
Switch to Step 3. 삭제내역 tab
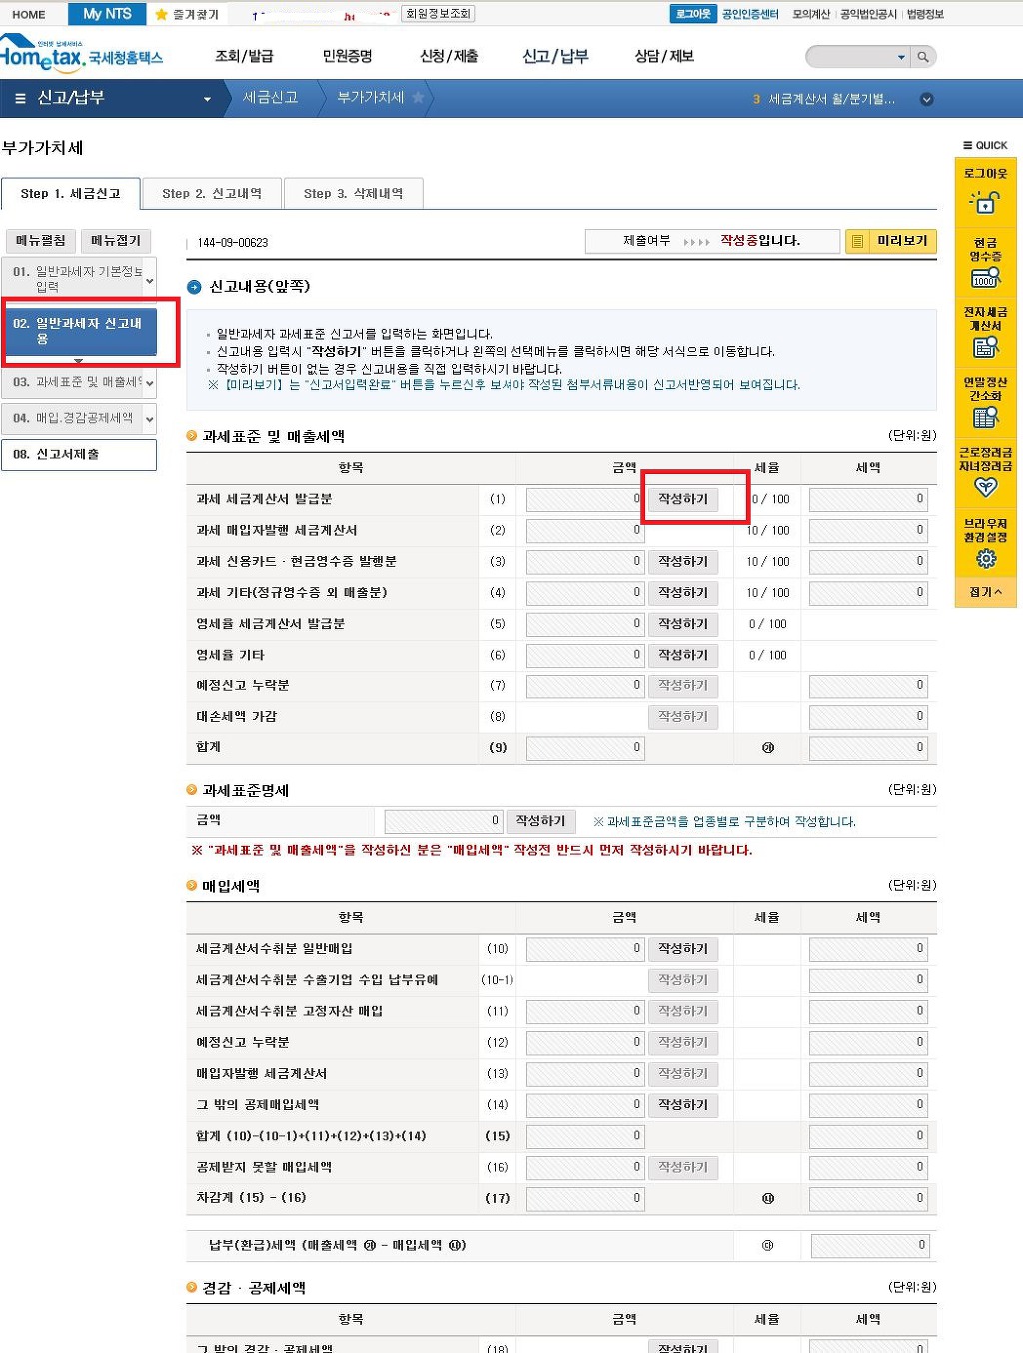coord(354,193)
